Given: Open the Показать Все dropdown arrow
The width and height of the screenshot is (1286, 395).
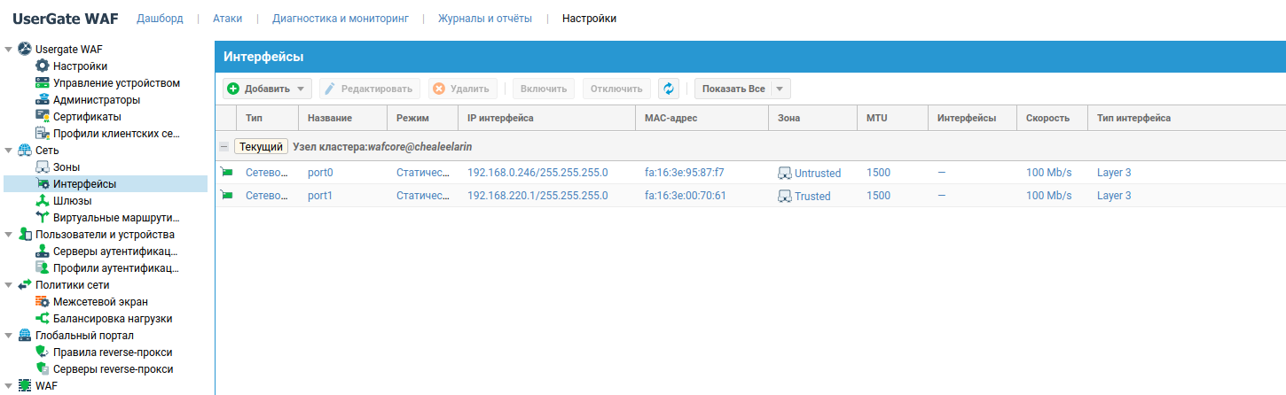Looking at the screenshot, I should pyautogui.click(x=780, y=89).
